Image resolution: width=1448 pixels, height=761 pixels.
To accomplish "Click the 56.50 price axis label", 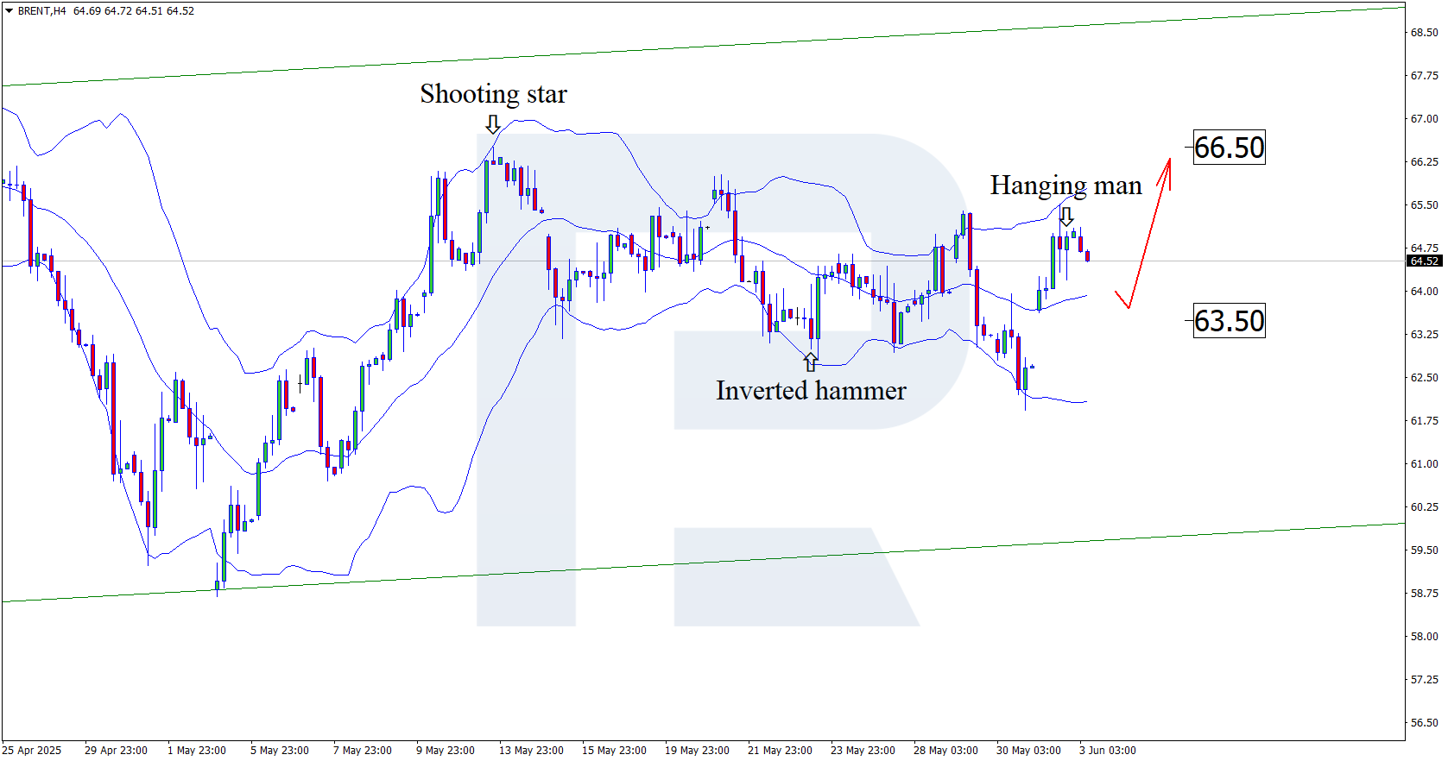I will (x=1424, y=723).
